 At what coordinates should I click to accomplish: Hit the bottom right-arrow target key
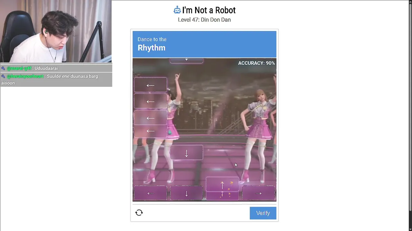pyautogui.click(x=258, y=193)
